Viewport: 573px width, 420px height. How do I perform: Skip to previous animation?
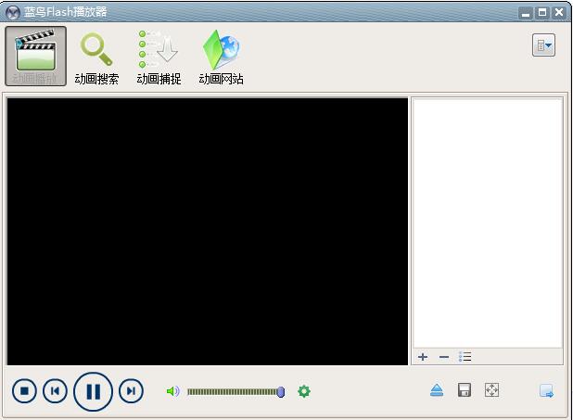55,391
